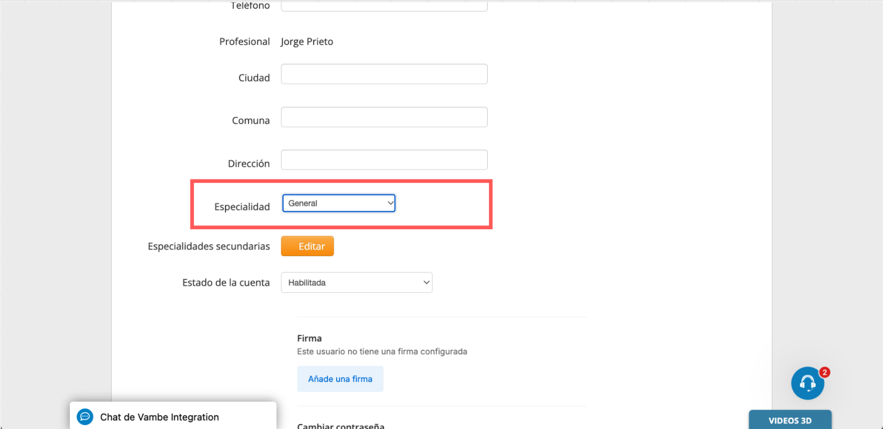Screen dimensions: 883x429
Task: Open the Chat de Vambe Integration title
Action: 159,417
